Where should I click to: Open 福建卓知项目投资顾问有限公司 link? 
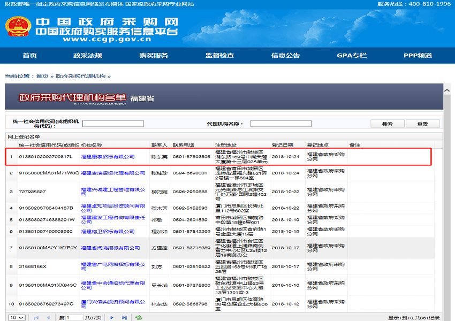tap(113, 208)
